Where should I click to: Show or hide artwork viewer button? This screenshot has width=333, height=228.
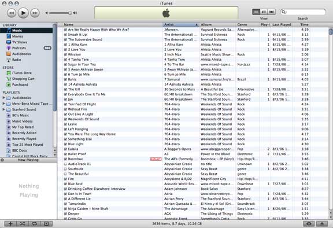[46, 224]
